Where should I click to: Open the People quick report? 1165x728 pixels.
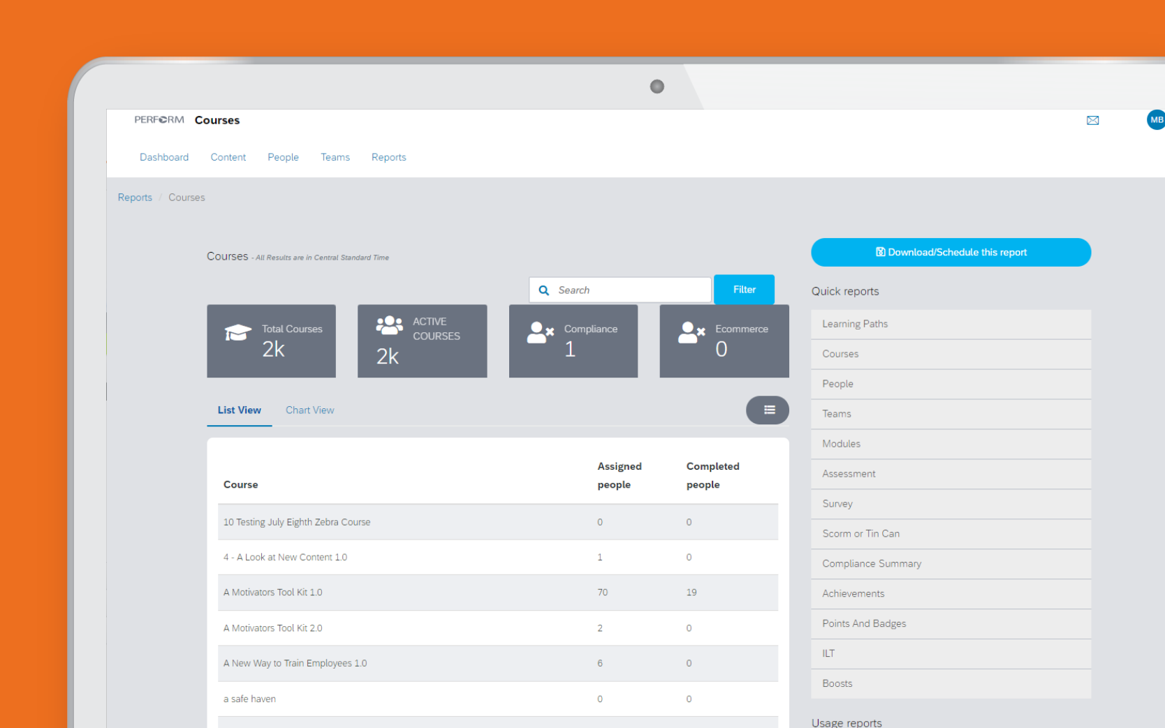[x=951, y=384]
